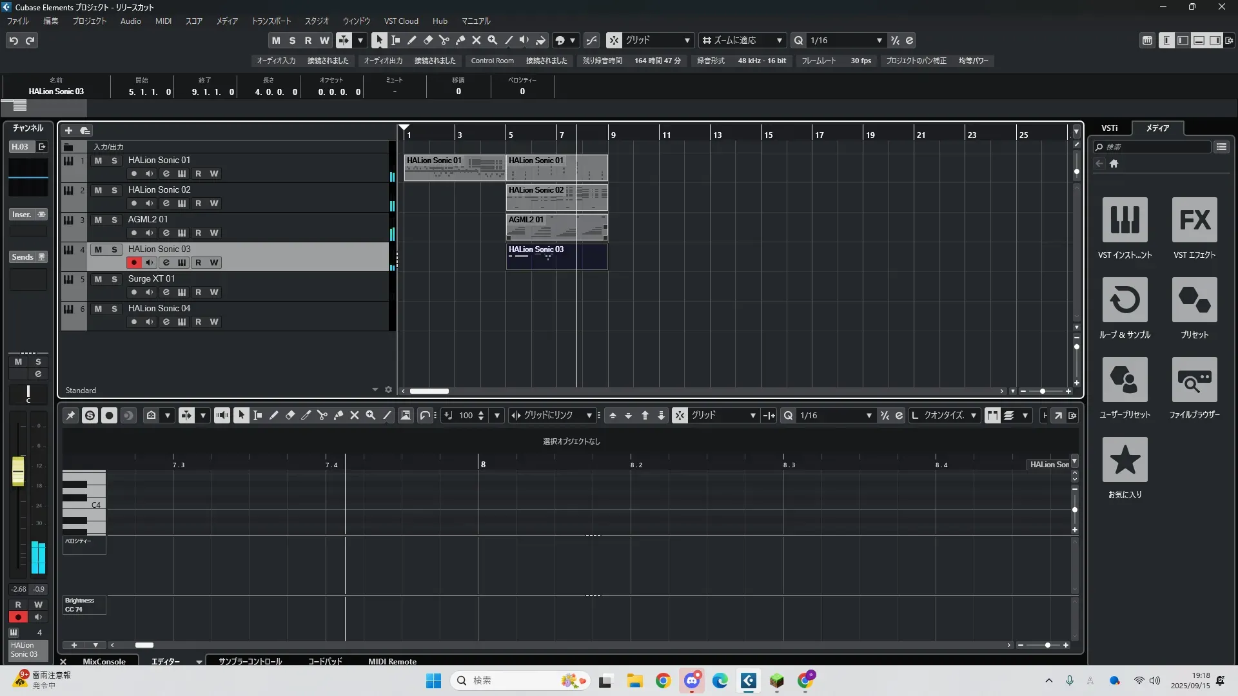Open Loops & Samples browser icon
The height and width of the screenshot is (696, 1238).
coord(1125,300)
